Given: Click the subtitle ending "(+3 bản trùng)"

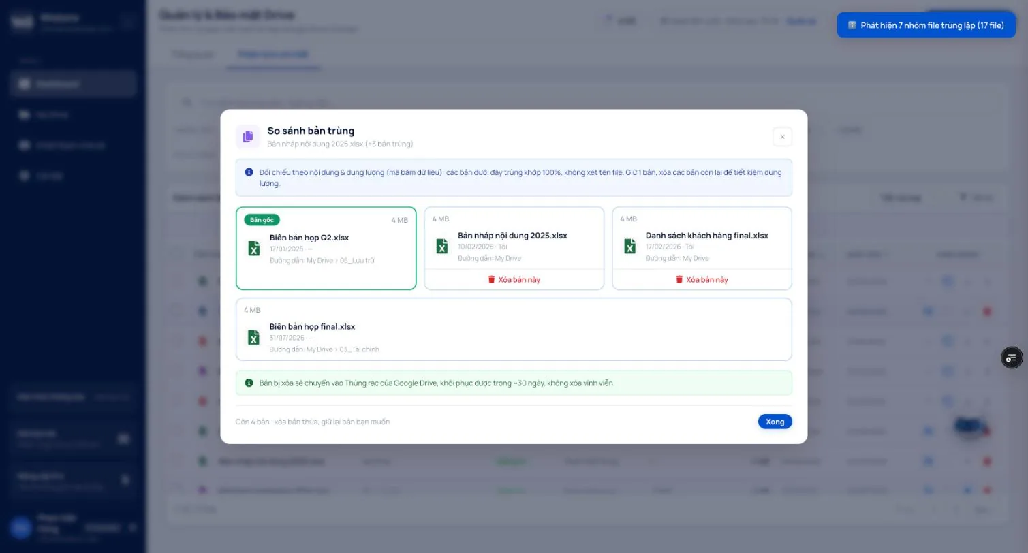Looking at the screenshot, I should pyautogui.click(x=340, y=144).
